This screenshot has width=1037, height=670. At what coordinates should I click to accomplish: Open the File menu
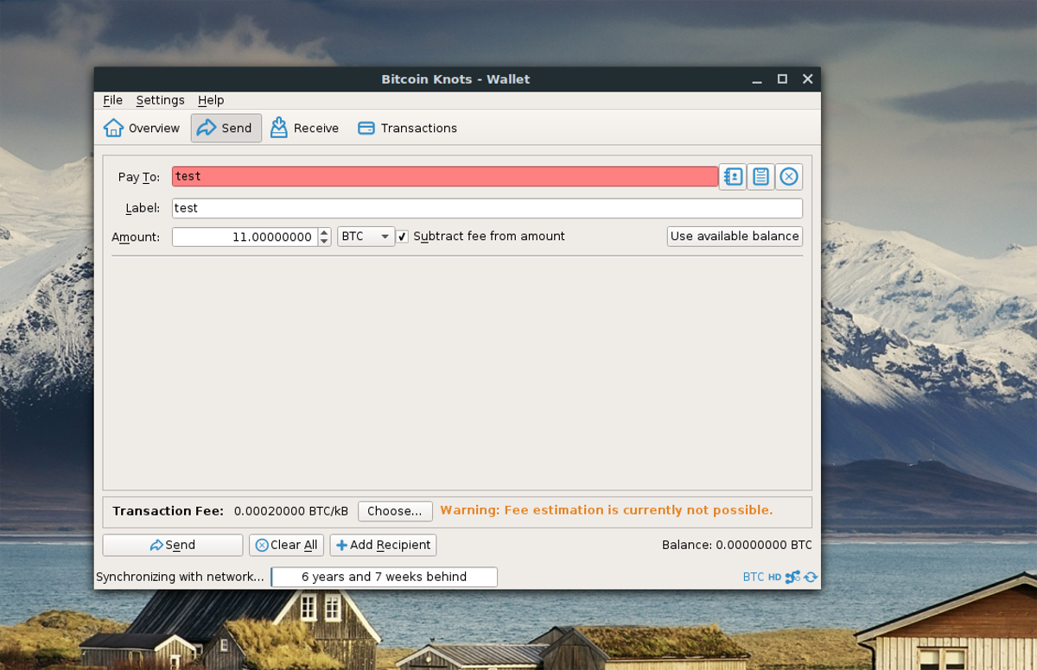tap(113, 100)
